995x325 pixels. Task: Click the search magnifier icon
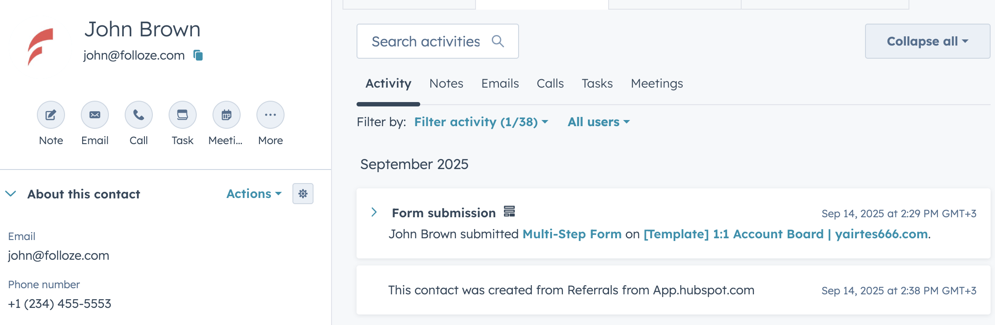tap(498, 41)
